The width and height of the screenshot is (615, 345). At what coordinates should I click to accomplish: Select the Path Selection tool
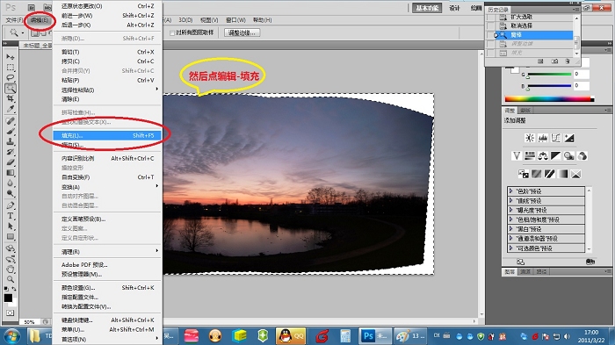pyautogui.click(x=10, y=226)
